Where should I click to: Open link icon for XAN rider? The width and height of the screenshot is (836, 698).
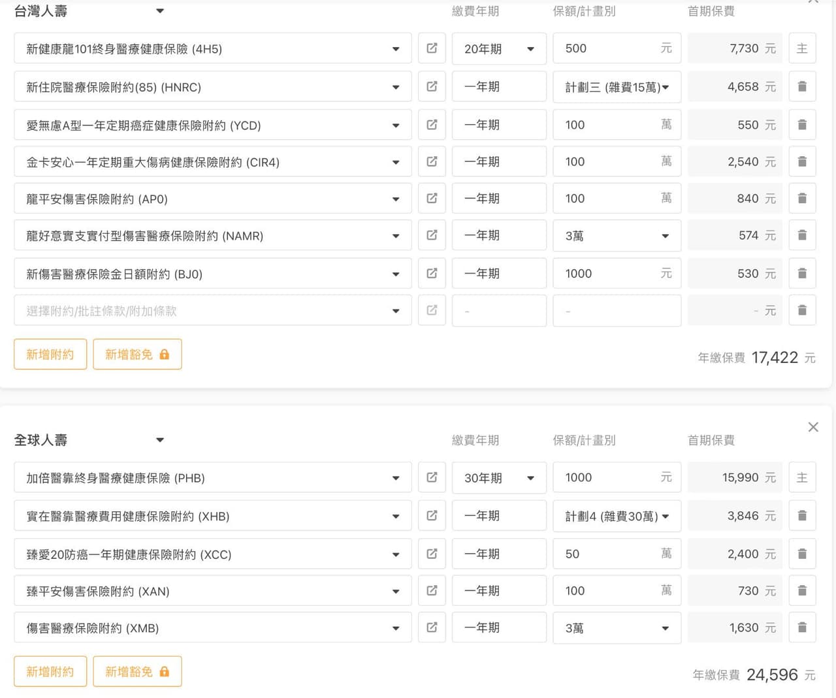click(432, 590)
